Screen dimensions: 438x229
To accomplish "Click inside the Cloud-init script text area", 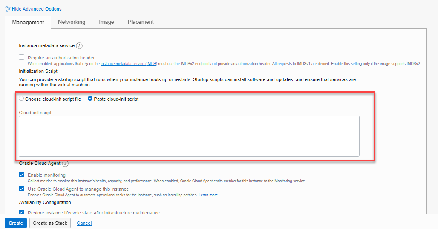I will coord(189,136).
